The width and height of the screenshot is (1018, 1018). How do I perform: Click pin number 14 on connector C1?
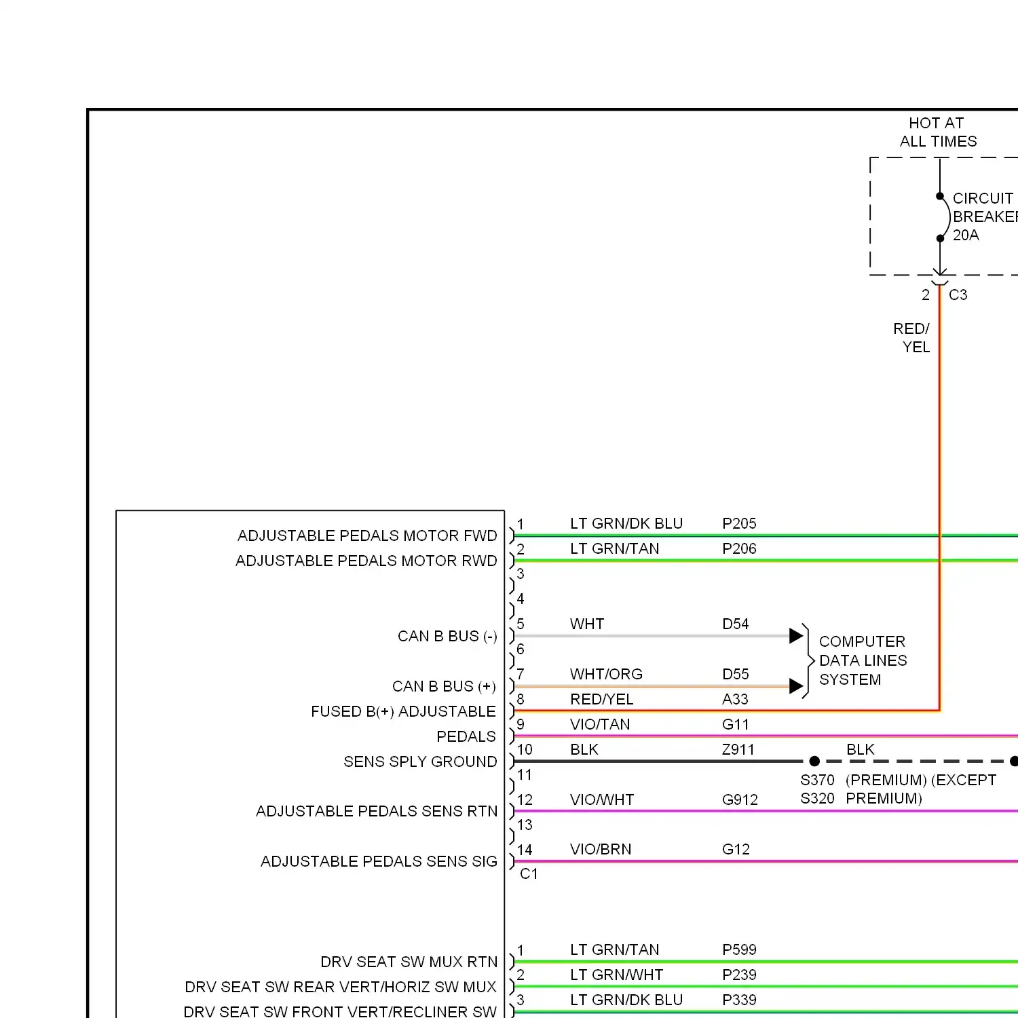(x=525, y=850)
